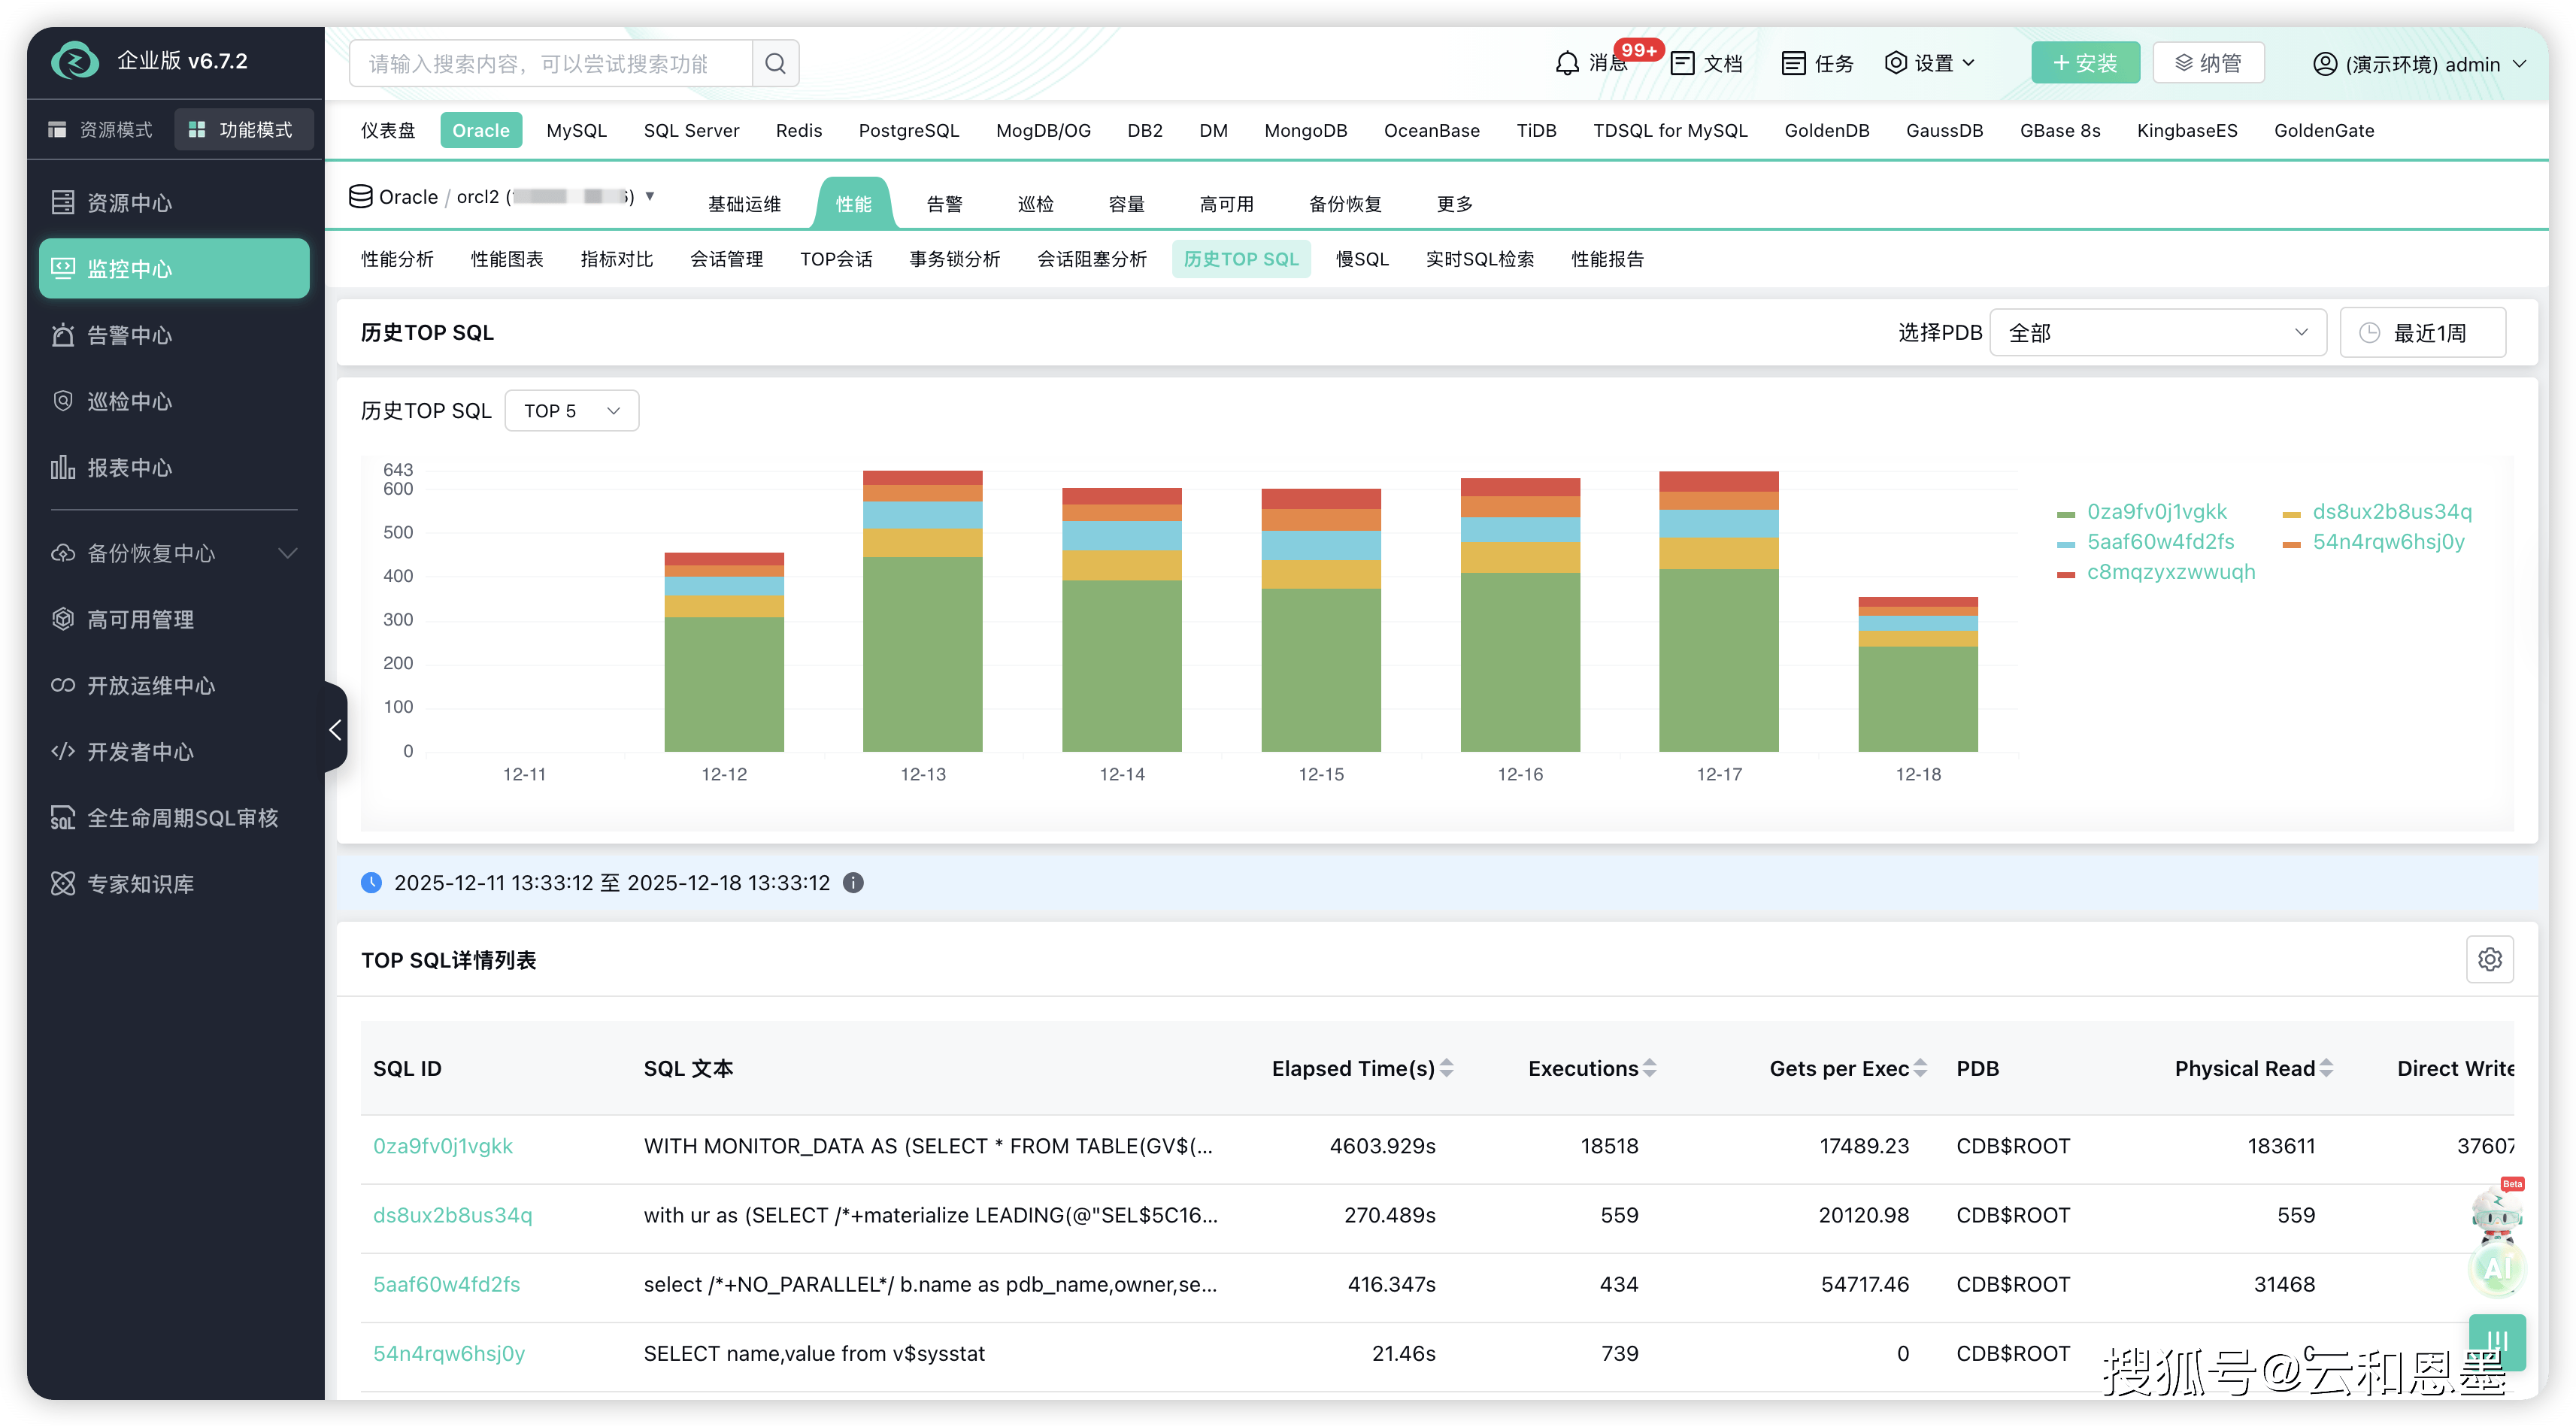Click the 12-13 green bar segment
Screen dimensions: 2576x1427
point(922,655)
